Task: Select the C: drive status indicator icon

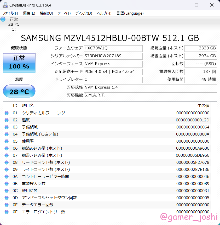Action: (3, 19)
